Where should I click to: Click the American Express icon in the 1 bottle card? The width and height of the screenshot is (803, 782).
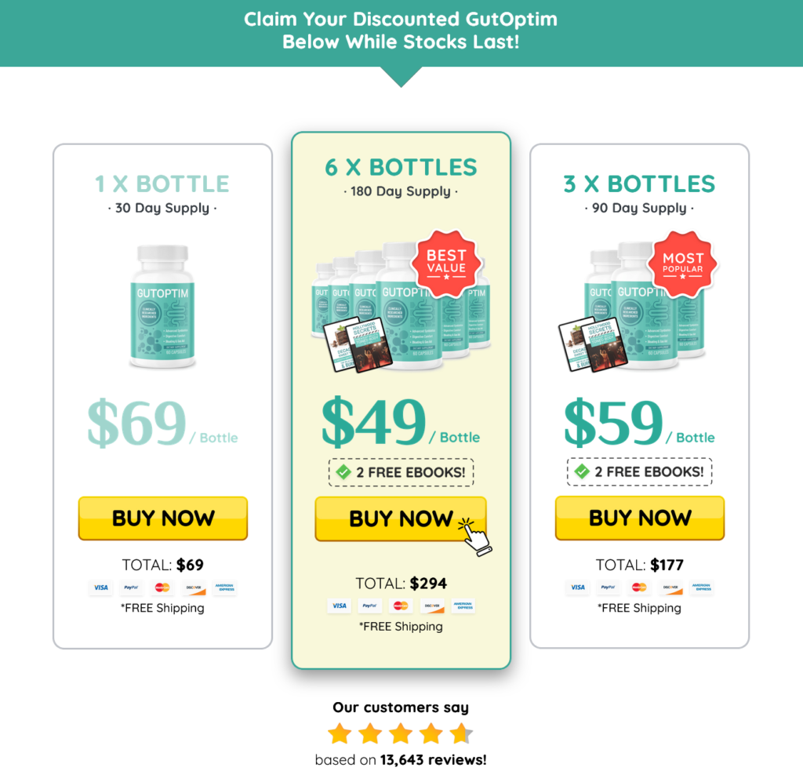click(x=224, y=587)
